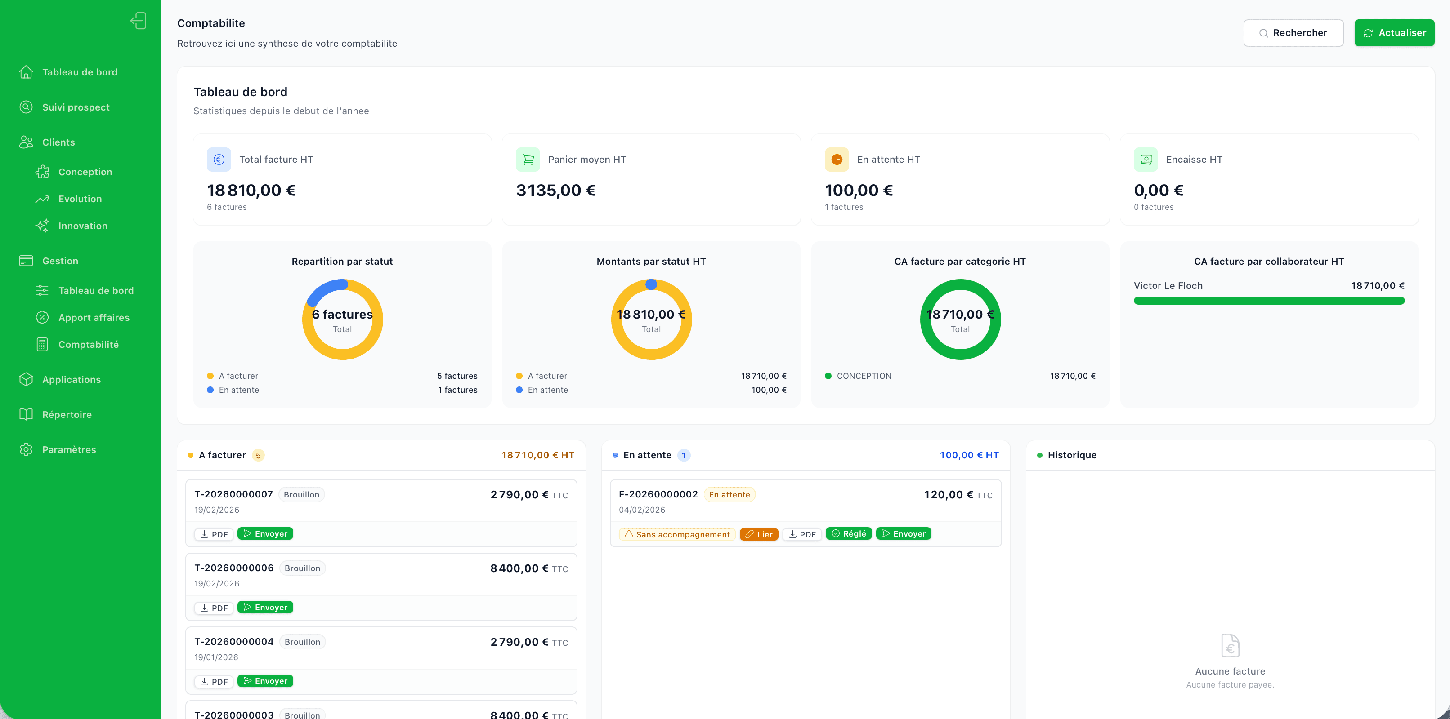The height and width of the screenshot is (719, 1450).
Task: Download PDF for T-20260000007
Action: (x=214, y=534)
